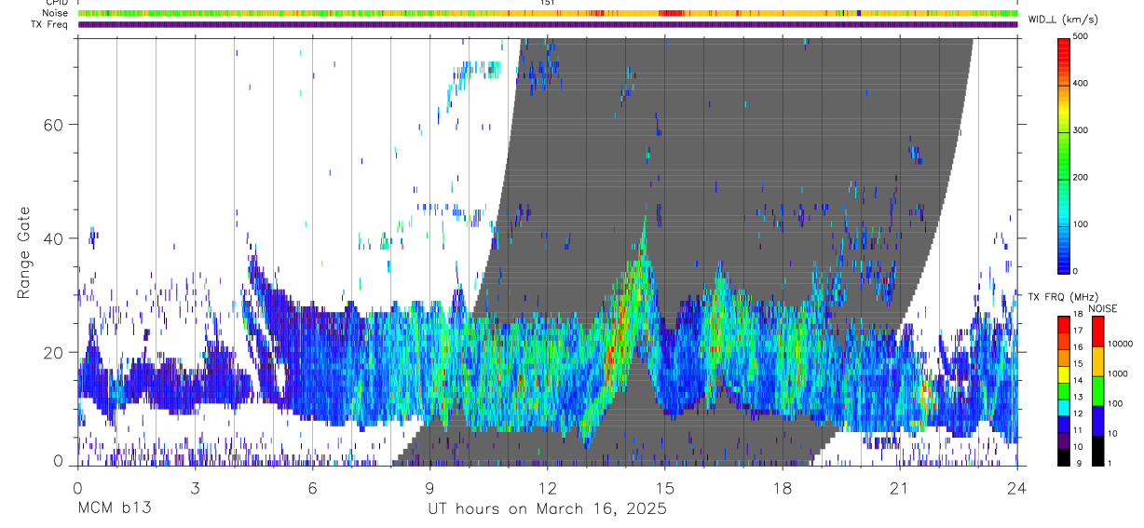Click the '15' hour tick on the time axis
Image resolution: width=1144 pixels, height=528 pixels.
[664, 487]
